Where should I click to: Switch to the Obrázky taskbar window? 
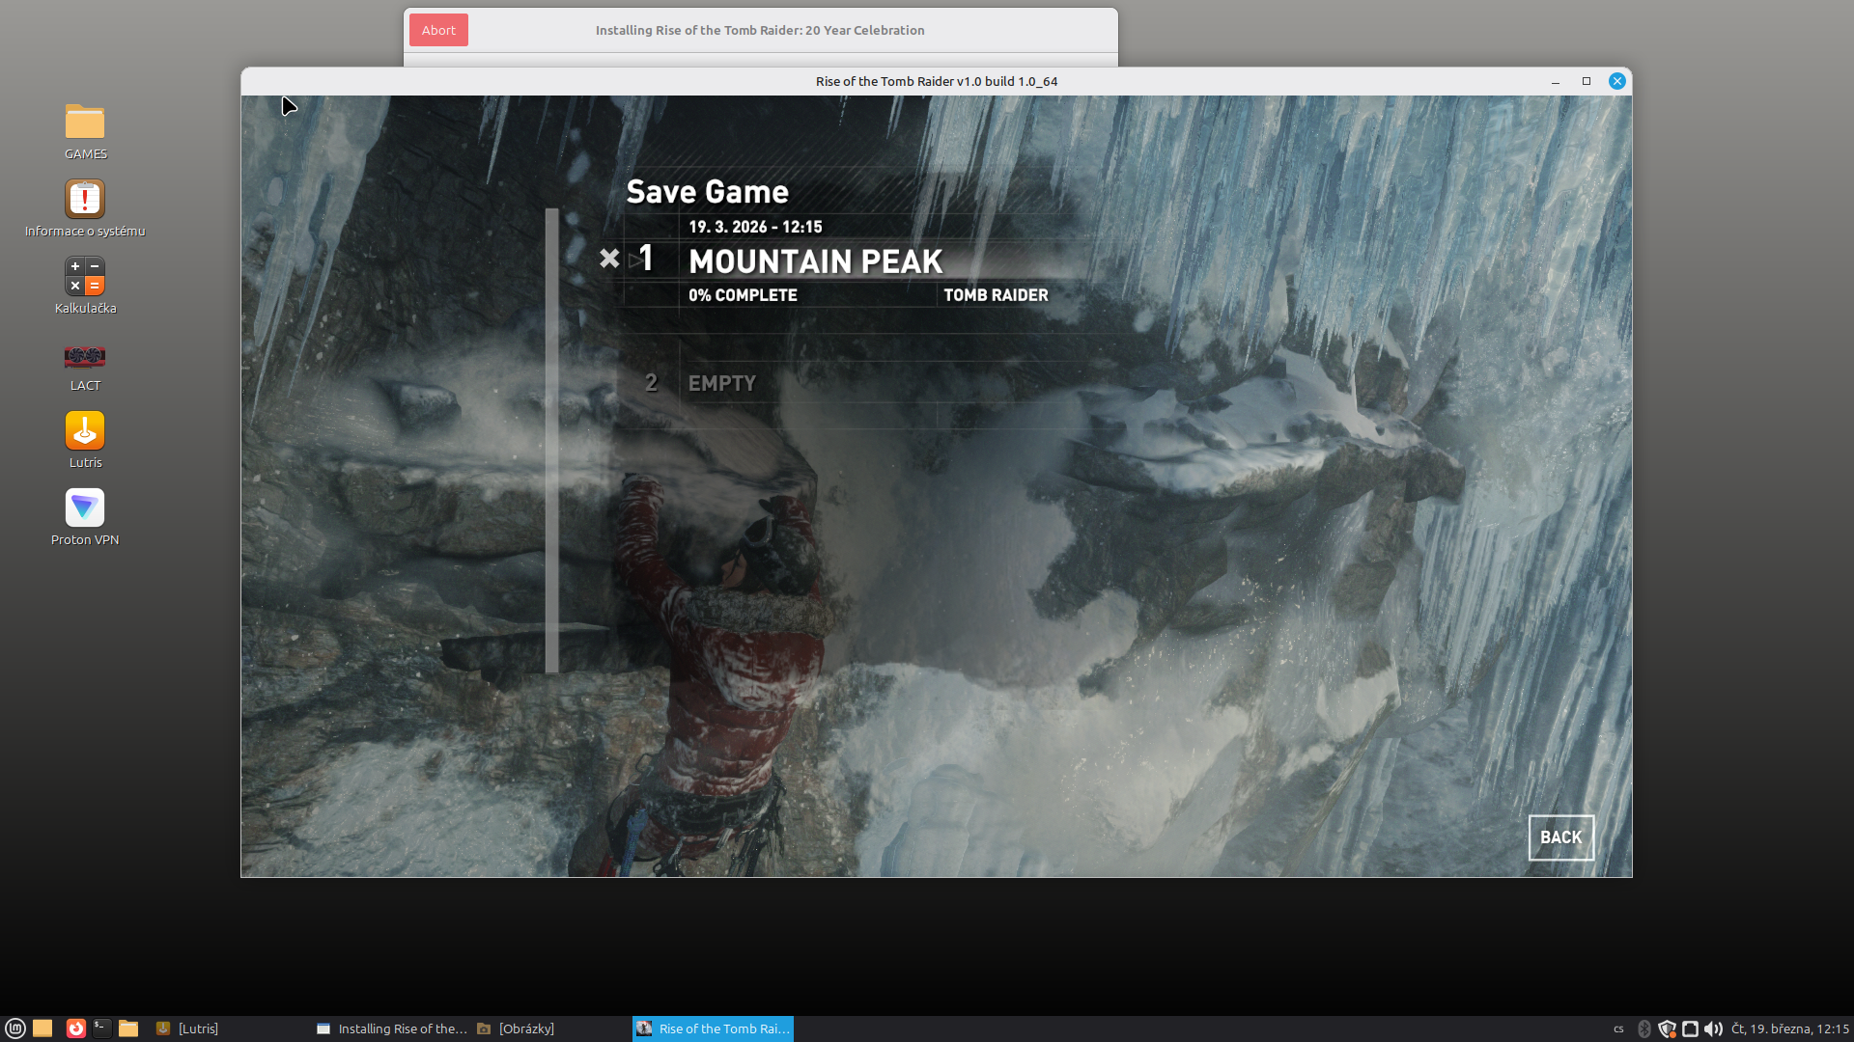[x=525, y=1028]
